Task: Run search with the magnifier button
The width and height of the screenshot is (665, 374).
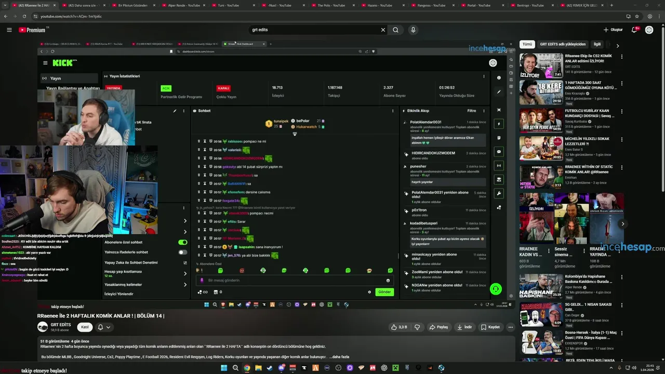Action: point(396,30)
